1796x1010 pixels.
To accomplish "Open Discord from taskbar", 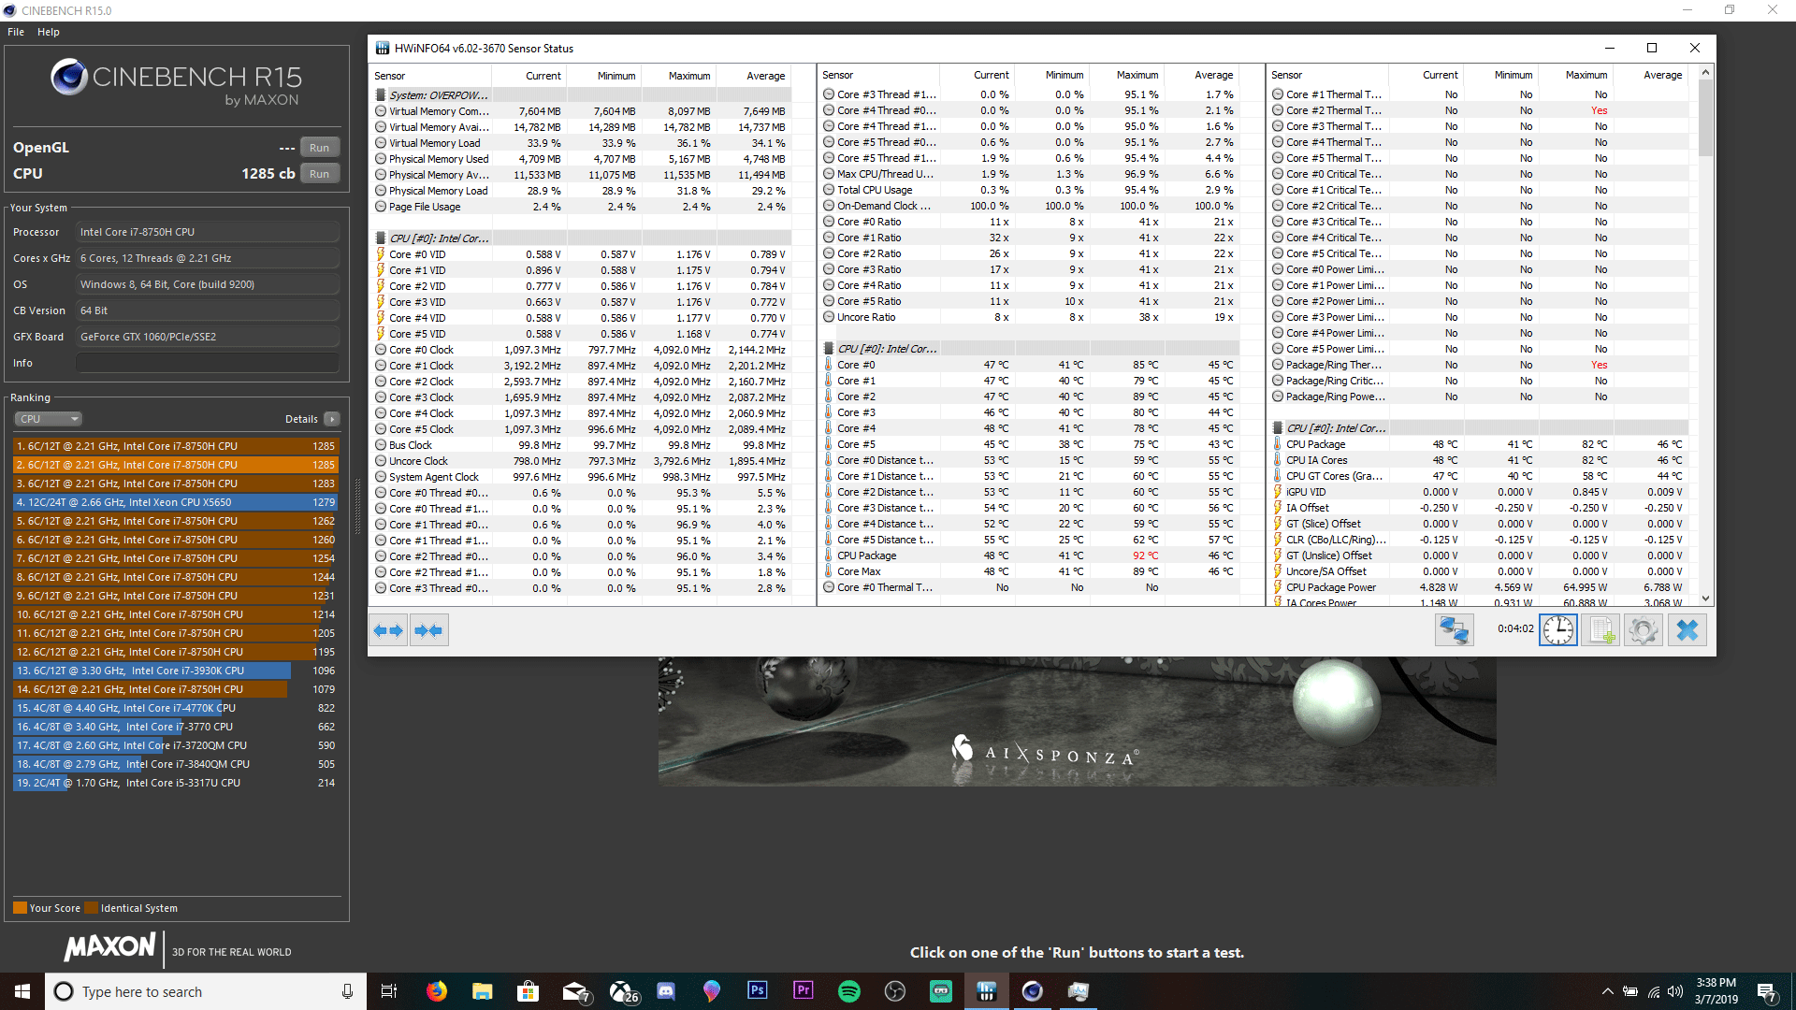I will pyautogui.click(x=666, y=991).
